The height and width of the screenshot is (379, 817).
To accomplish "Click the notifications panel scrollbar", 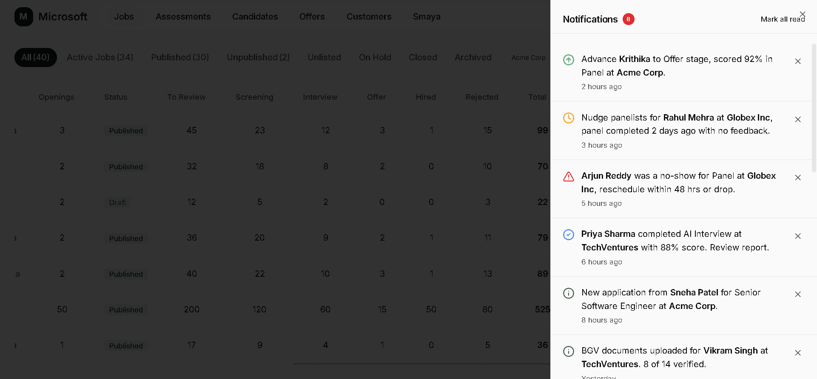I will [814, 108].
